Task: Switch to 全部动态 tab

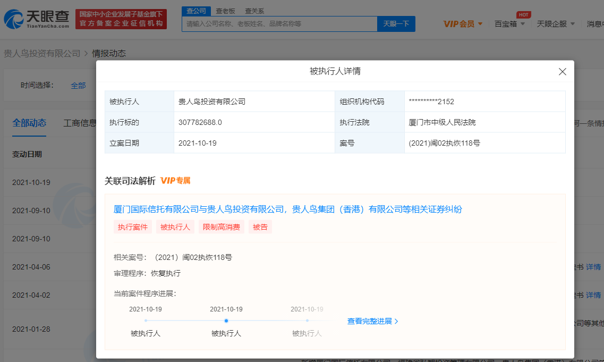Action: 29,123
